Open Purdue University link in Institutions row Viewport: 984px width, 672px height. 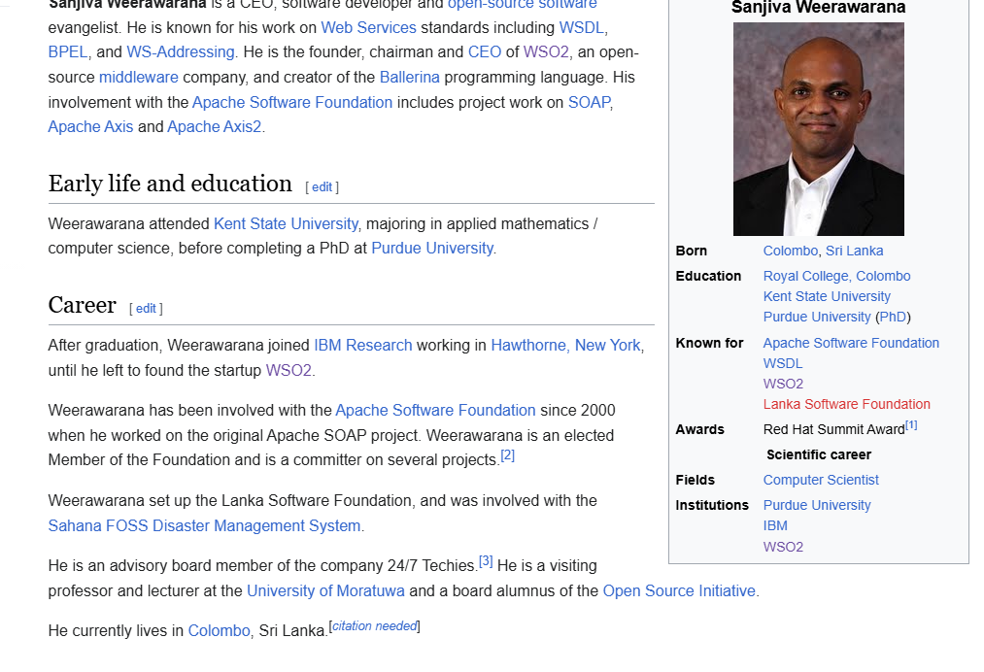point(817,506)
